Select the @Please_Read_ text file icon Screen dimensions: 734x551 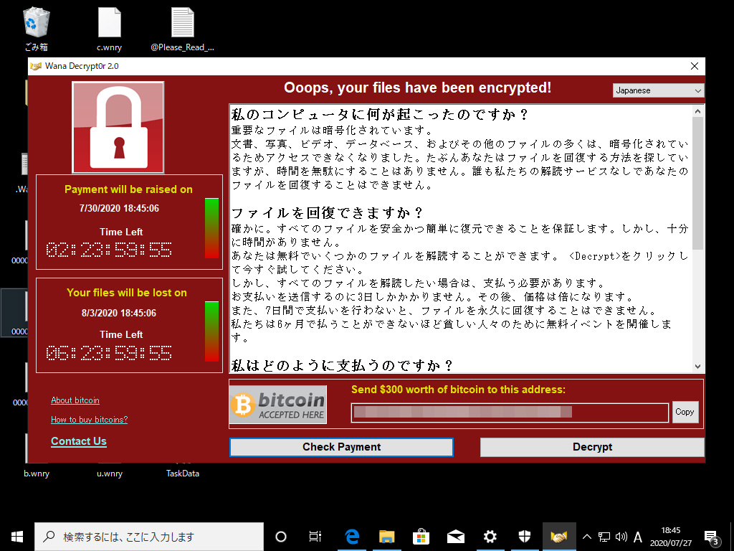(183, 28)
